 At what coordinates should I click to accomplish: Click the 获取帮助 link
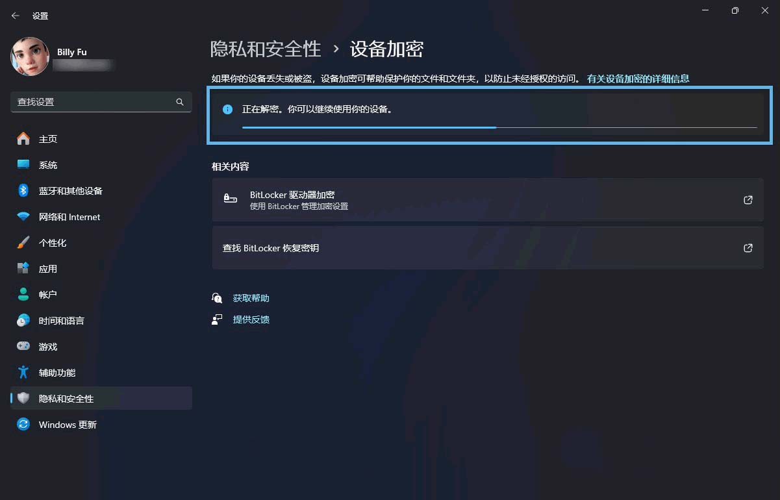(x=251, y=298)
